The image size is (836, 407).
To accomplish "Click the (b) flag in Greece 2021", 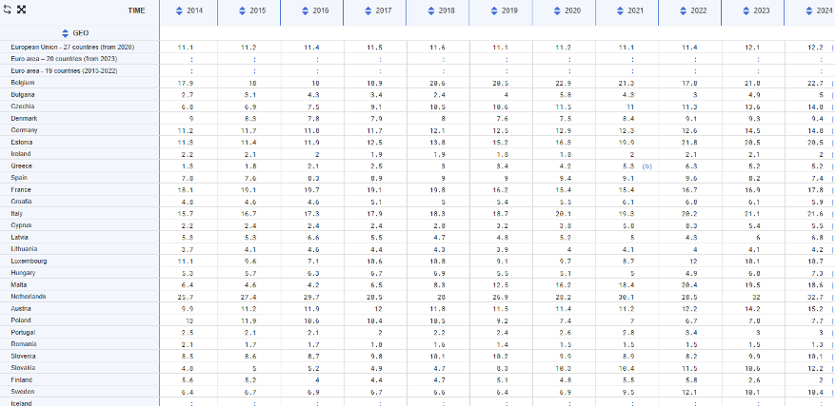I will pos(647,166).
